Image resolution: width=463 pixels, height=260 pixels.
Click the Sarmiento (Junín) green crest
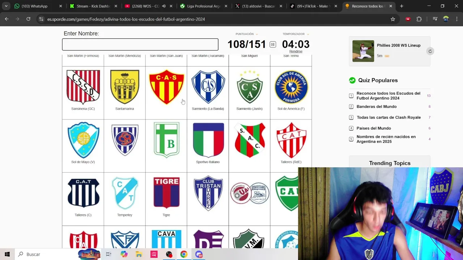pyautogui.click(x=249, y=87)
